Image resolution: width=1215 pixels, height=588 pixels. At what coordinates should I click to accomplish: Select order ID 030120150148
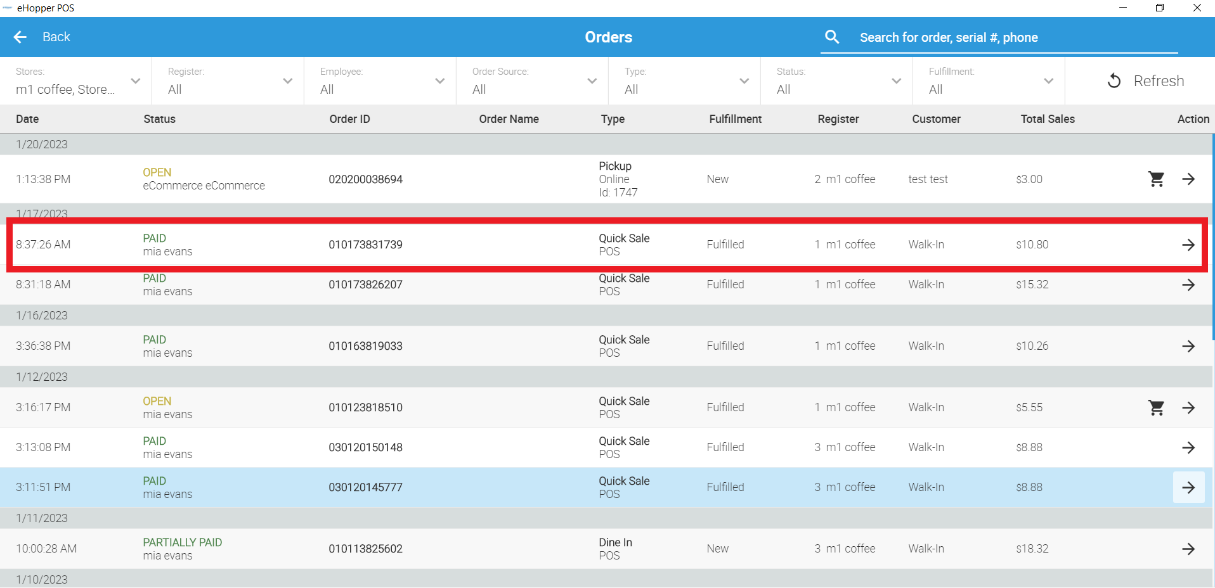(x=365, y=447)
